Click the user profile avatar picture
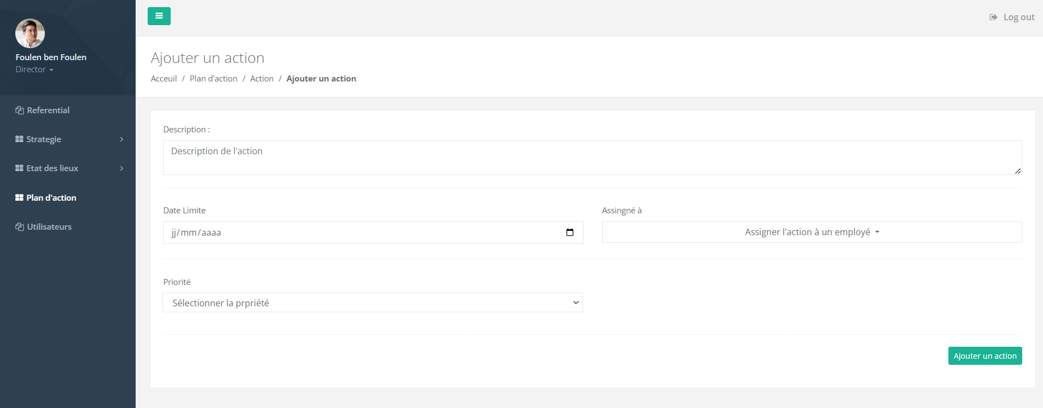 (30, 33)
